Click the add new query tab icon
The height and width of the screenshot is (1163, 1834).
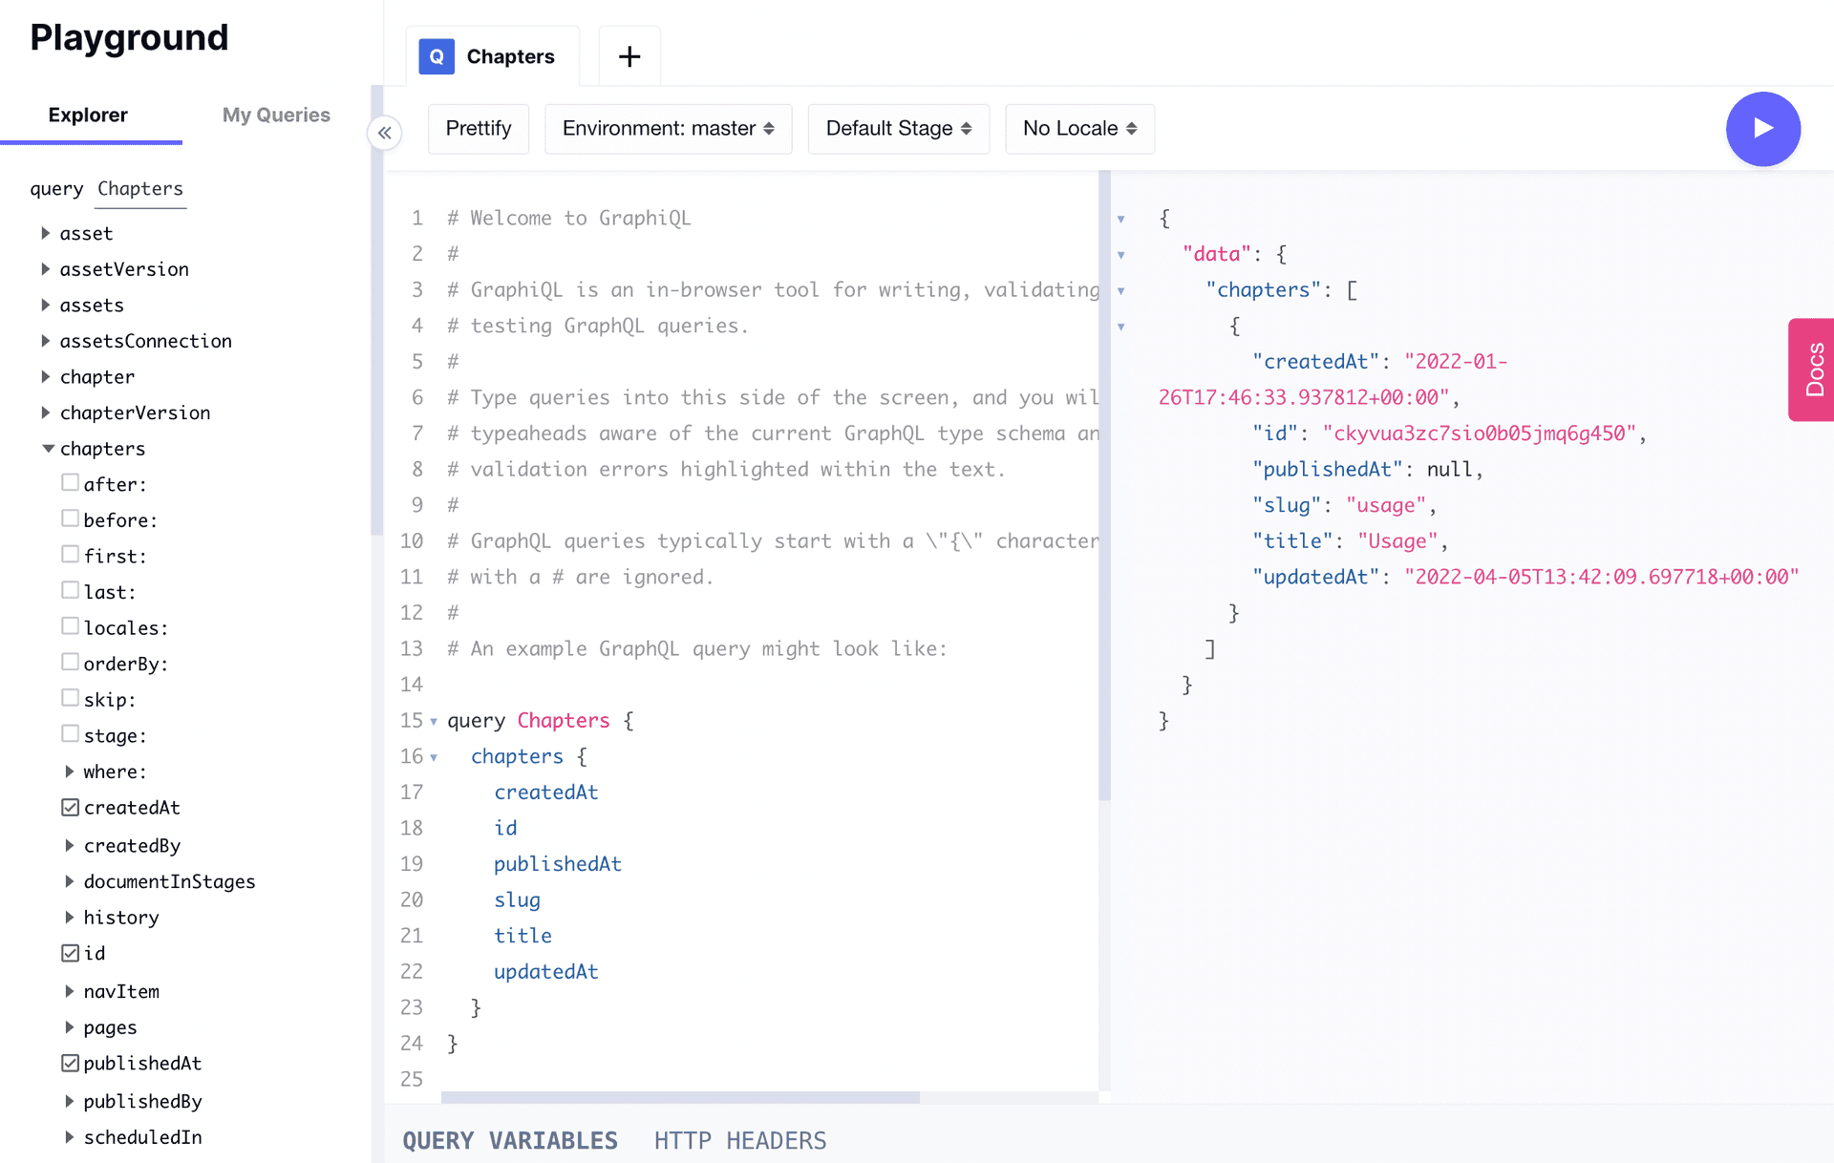(x=627, y=56)
